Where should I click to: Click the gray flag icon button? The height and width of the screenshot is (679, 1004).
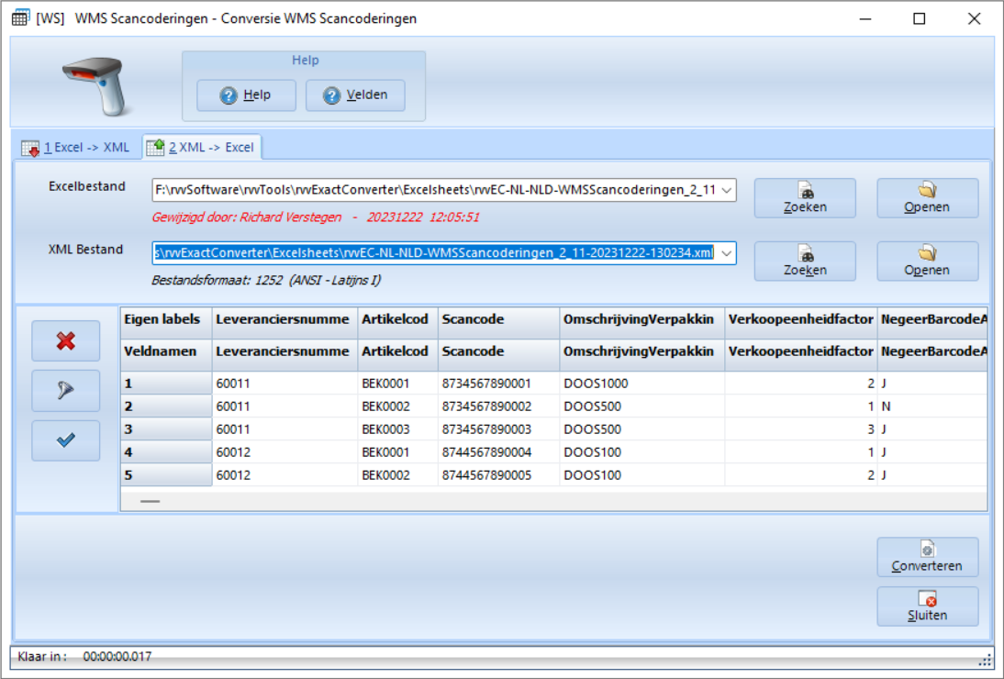(65, 391)
